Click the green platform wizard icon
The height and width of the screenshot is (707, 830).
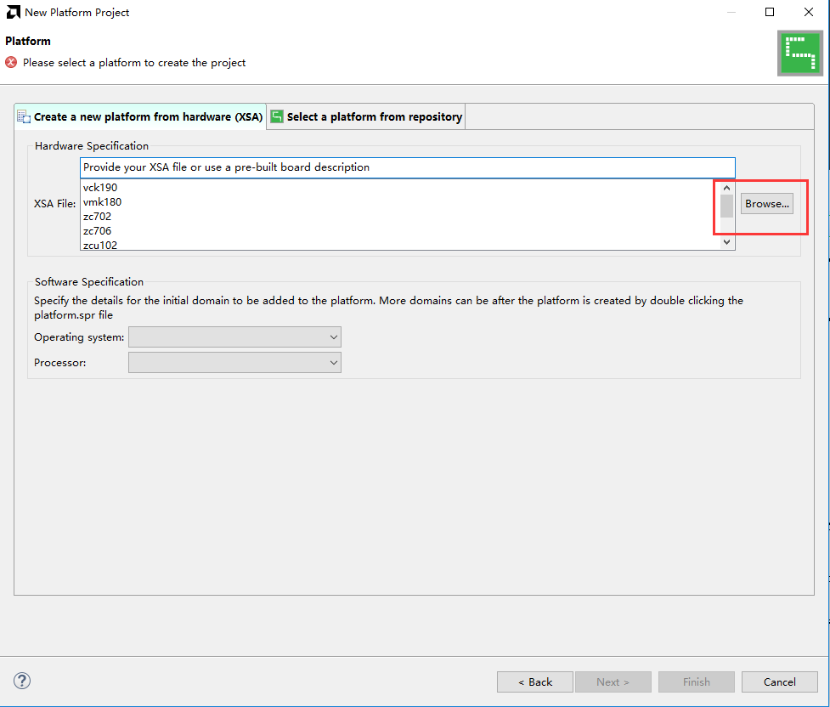click(799, 53)
